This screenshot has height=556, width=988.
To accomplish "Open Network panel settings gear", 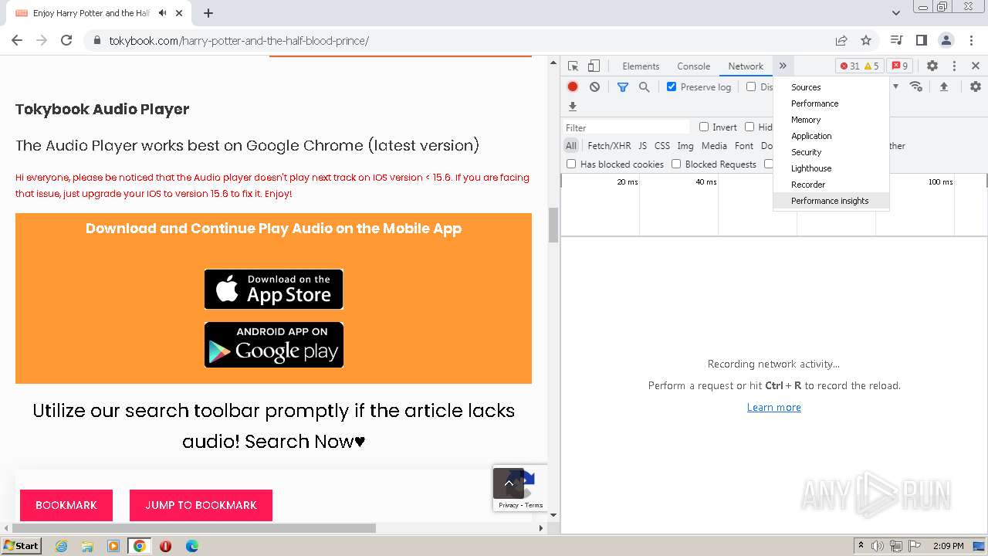I will point(976,86).
